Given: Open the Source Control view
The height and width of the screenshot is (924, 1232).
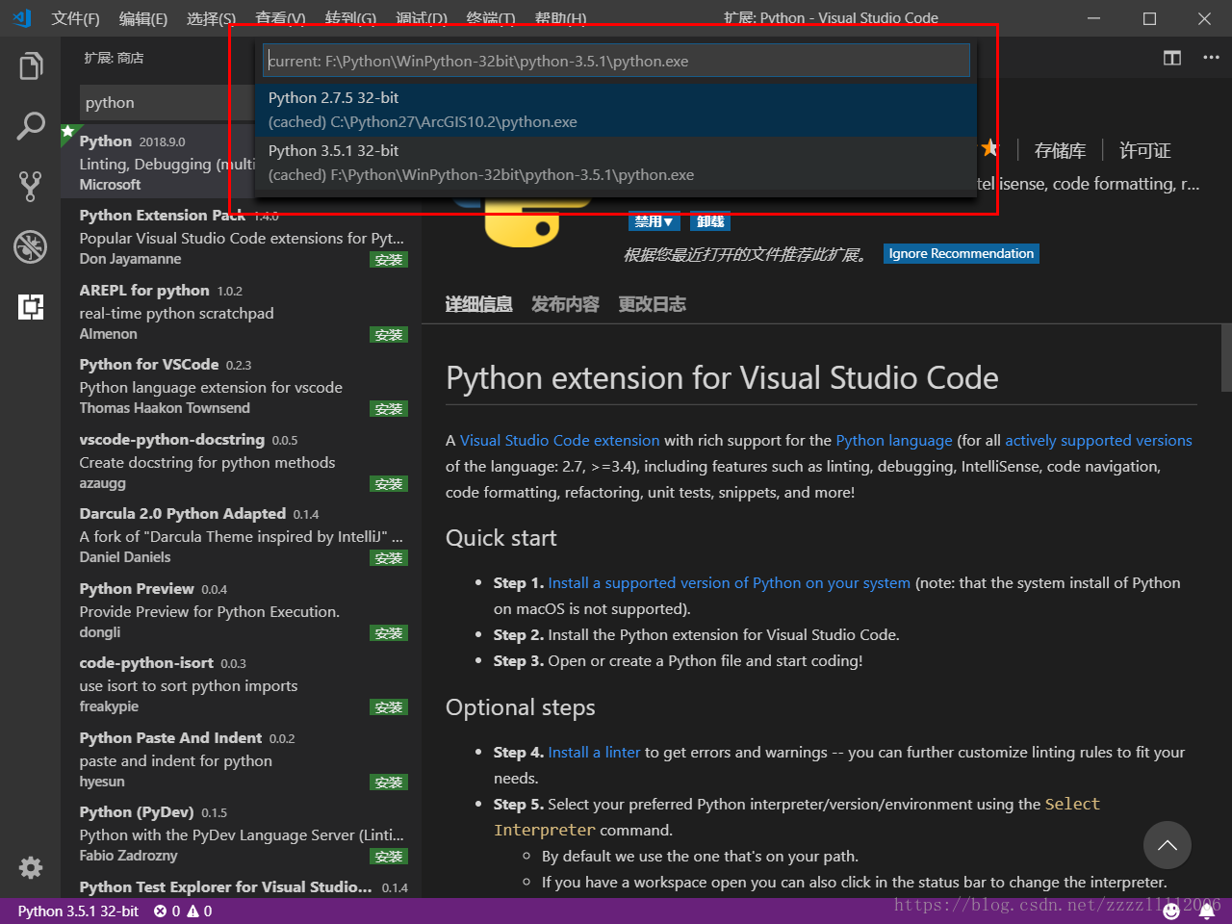Looking at the screenshot, I should tap(31, 186).
